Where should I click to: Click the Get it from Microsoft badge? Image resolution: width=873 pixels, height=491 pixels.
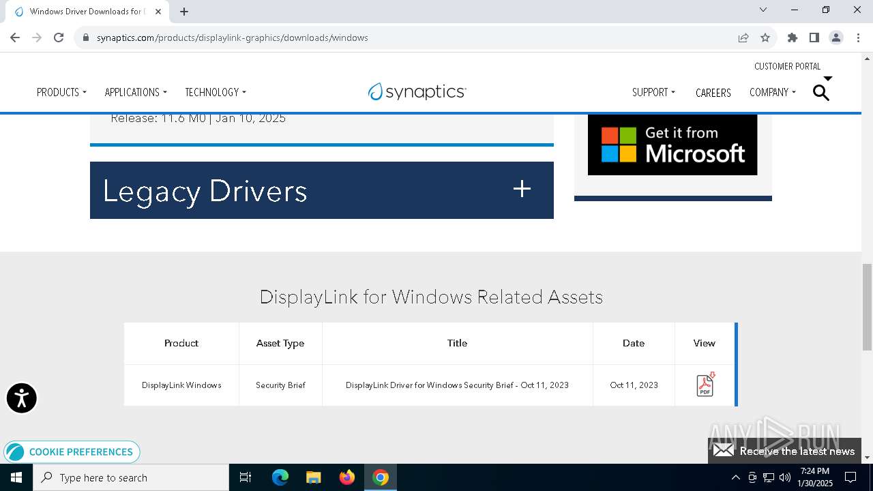[672, 145]
